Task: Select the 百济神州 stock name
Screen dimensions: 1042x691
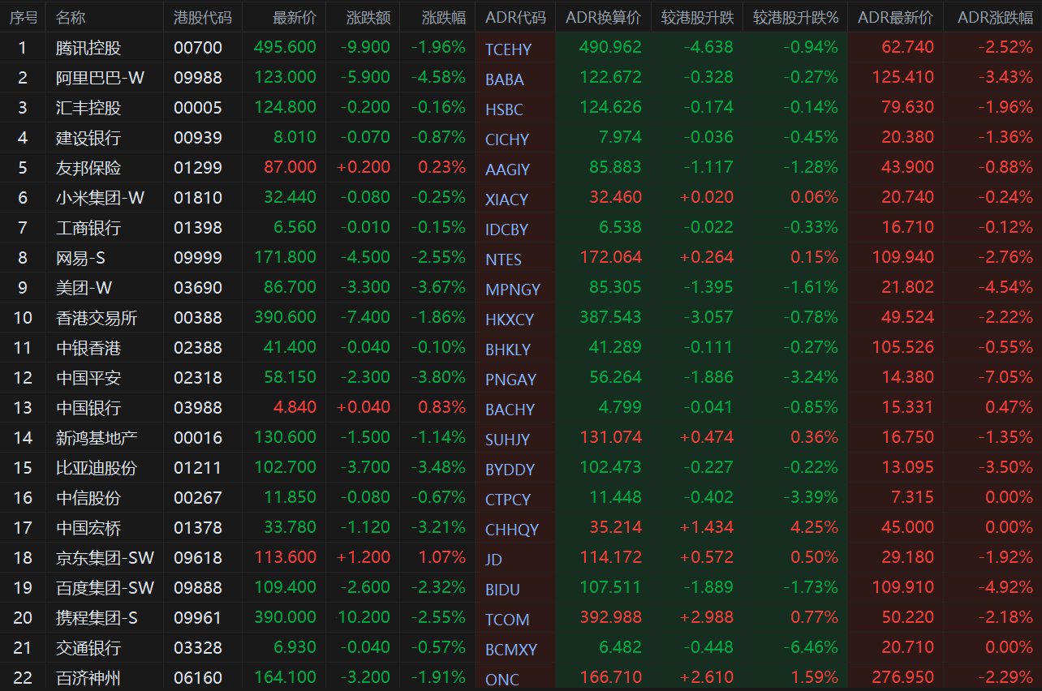Action: pos(88,678)
